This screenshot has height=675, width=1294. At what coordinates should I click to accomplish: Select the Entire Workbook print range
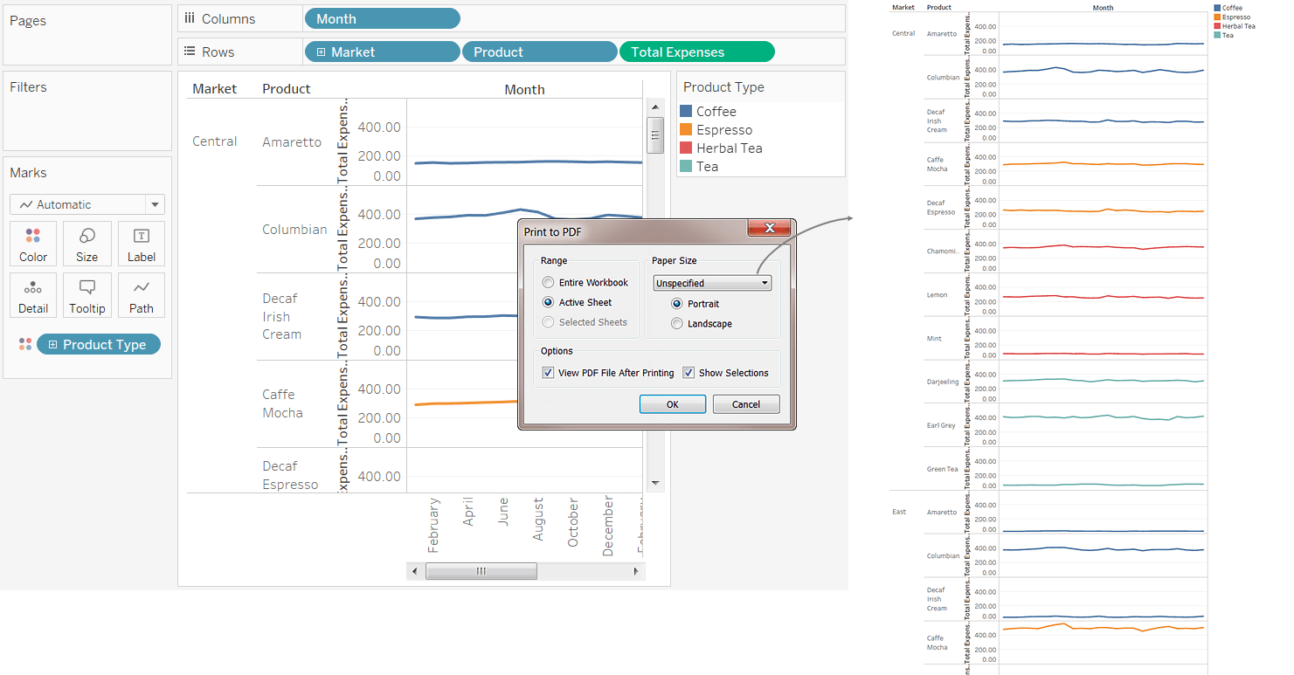pyautogui.click(x=549, y=282)
